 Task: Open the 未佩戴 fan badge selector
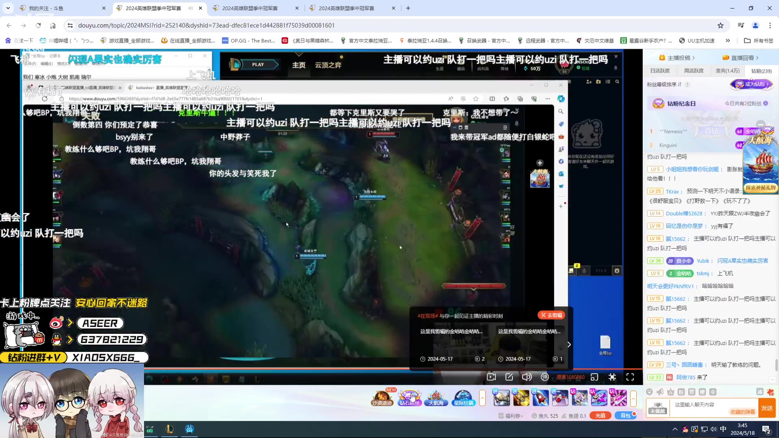click(658, 408)
